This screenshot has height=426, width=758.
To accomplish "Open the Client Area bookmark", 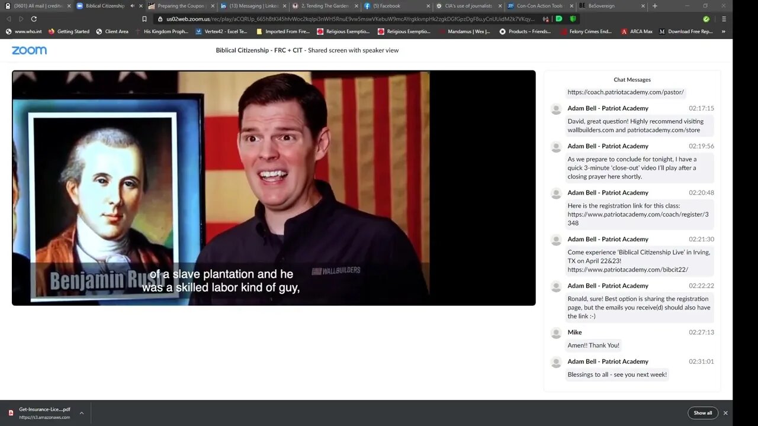I will coord(112,31).
